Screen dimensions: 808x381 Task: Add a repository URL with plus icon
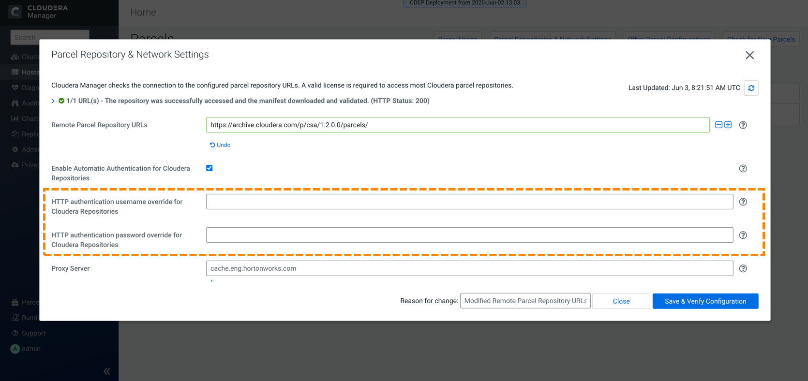pyautogui.click(x=728, y=125)
